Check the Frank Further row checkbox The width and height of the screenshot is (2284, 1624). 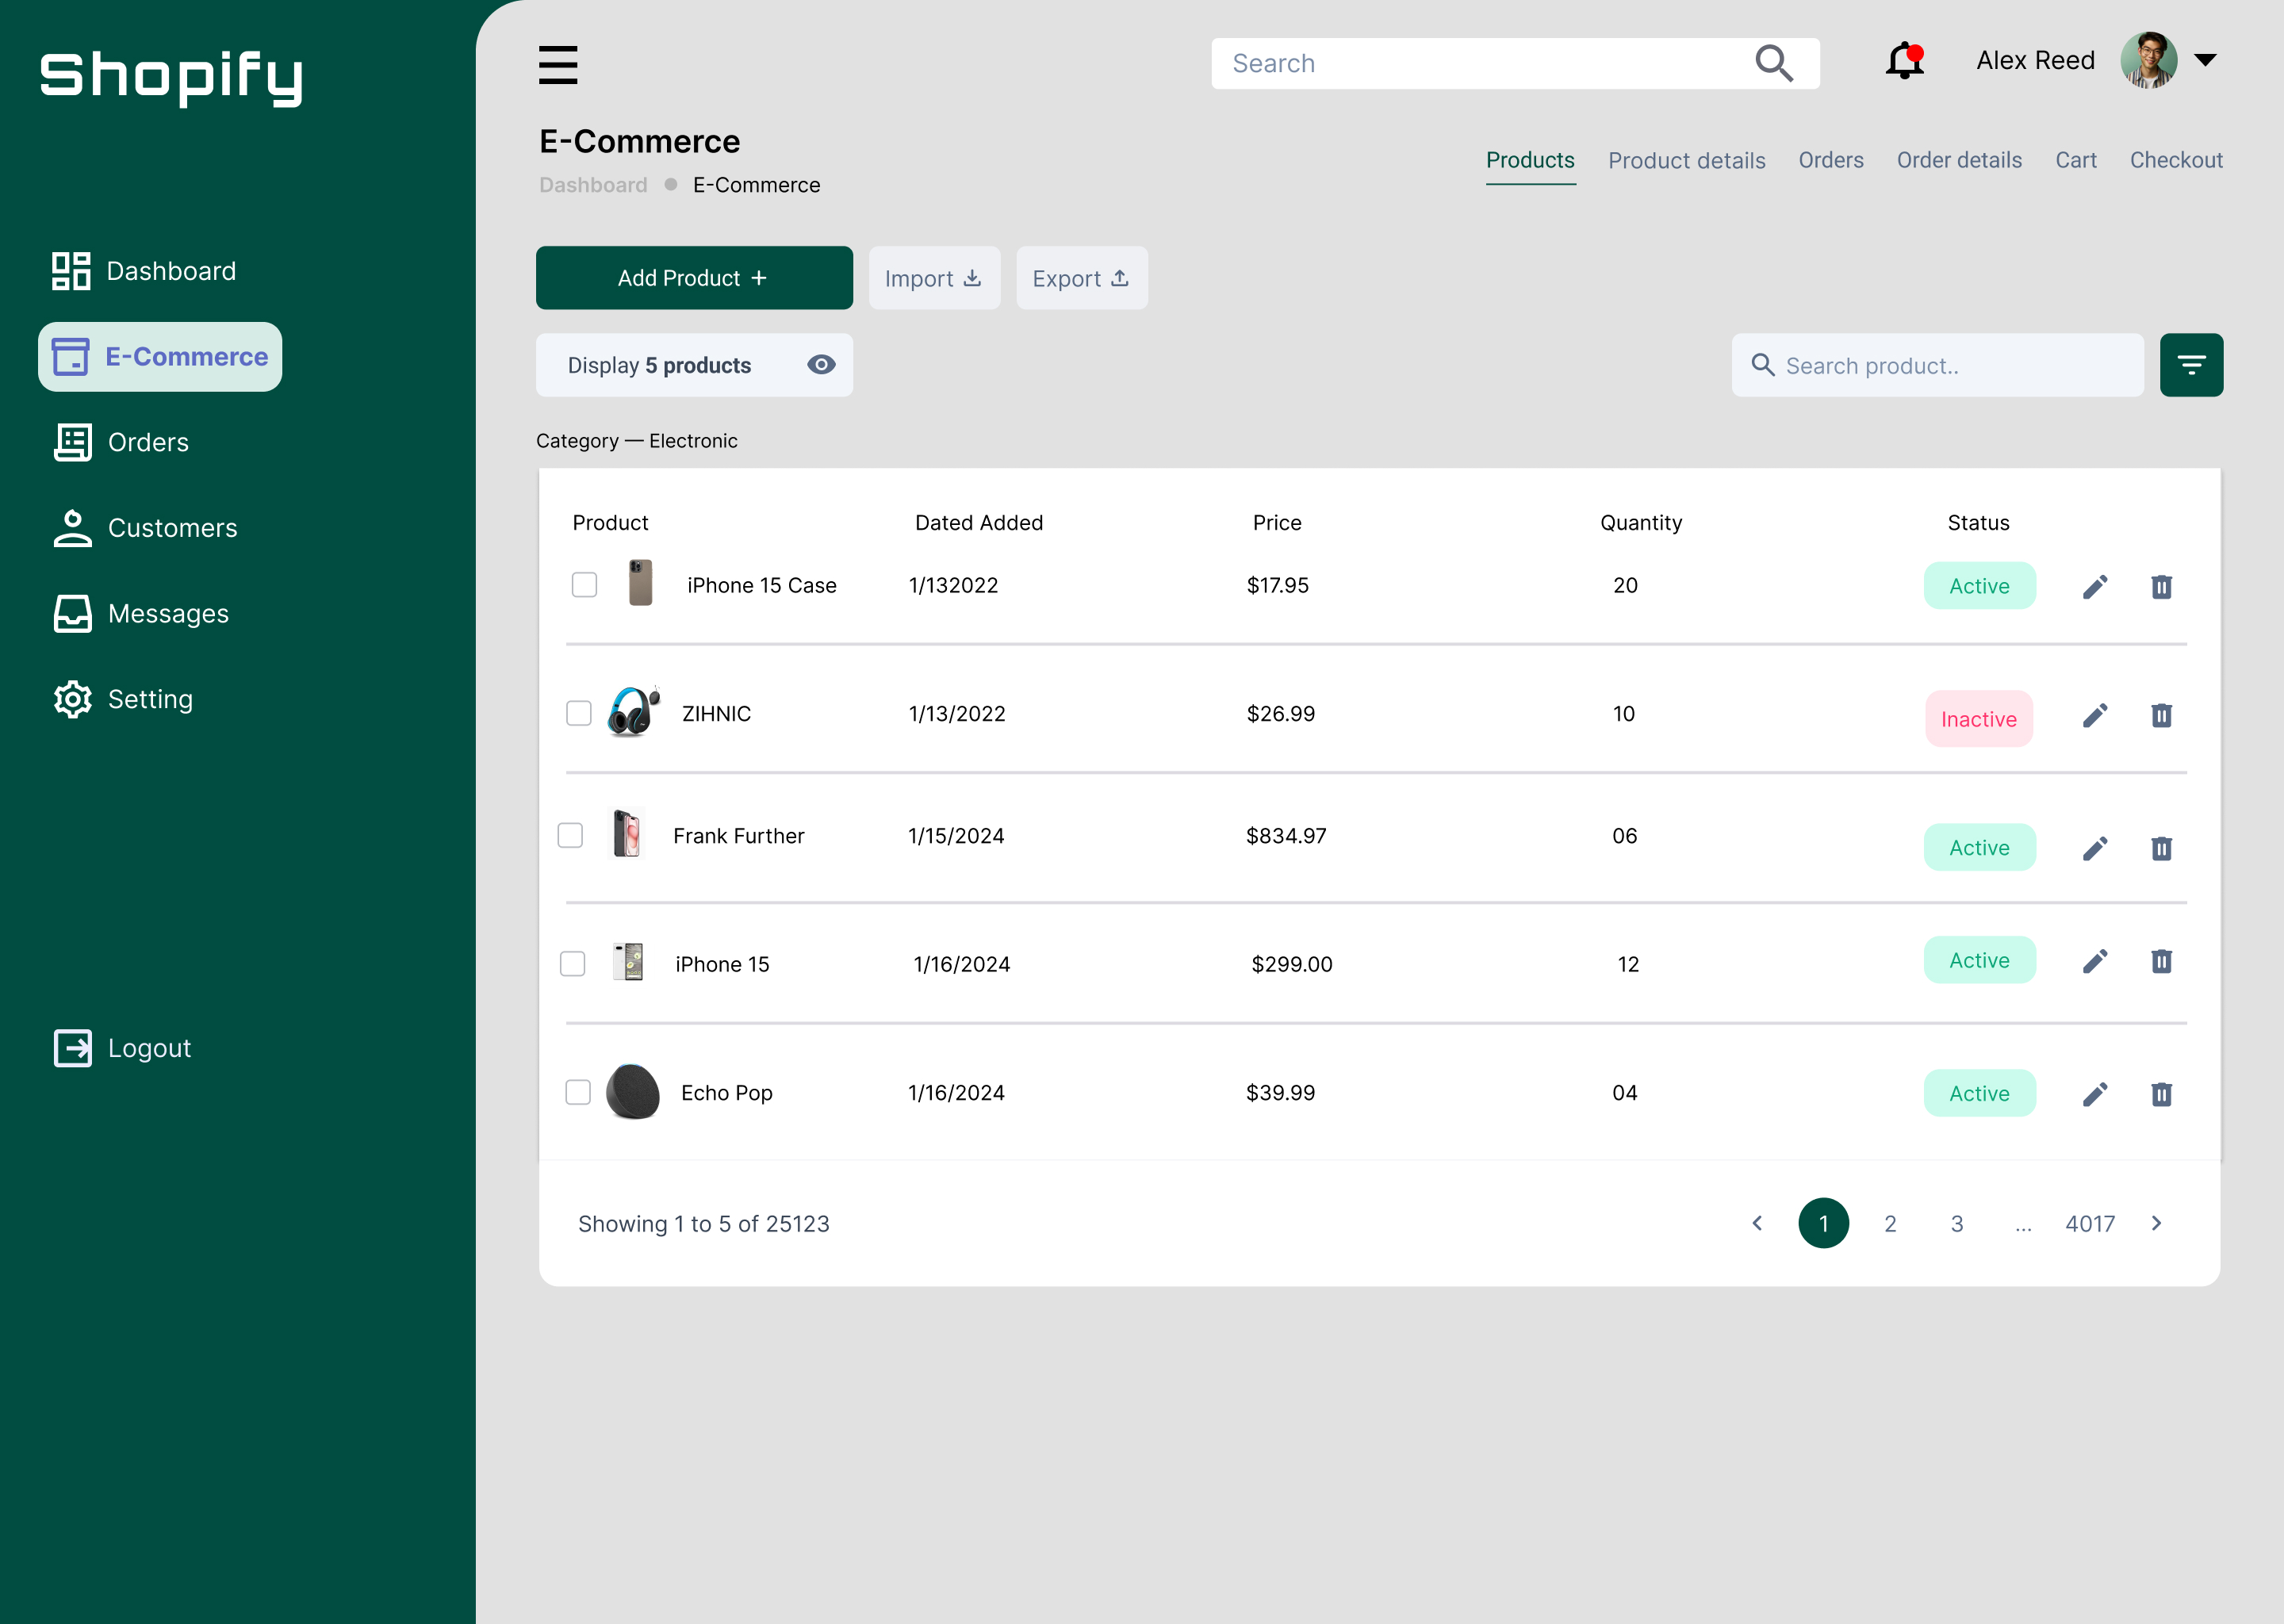pyautogui.click(x=570, y=835)
